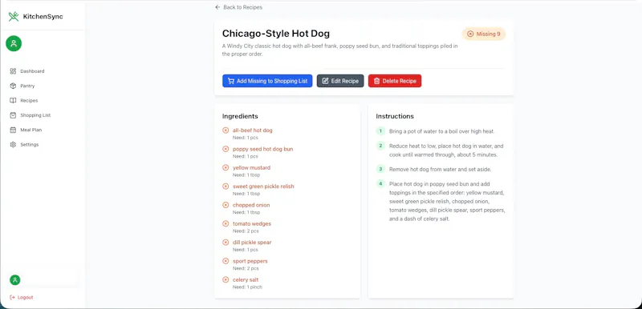Click the Settings gear icon
Image resolution: width=642 pixels, height=309 pixels.
(x=13, y=145)
